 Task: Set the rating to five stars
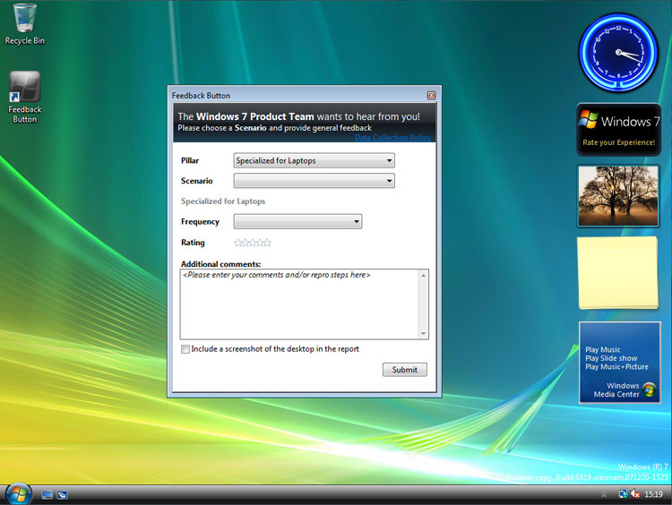point(267,243)
